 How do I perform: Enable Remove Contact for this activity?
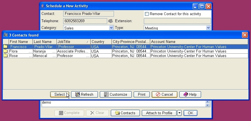pos(147,14)
